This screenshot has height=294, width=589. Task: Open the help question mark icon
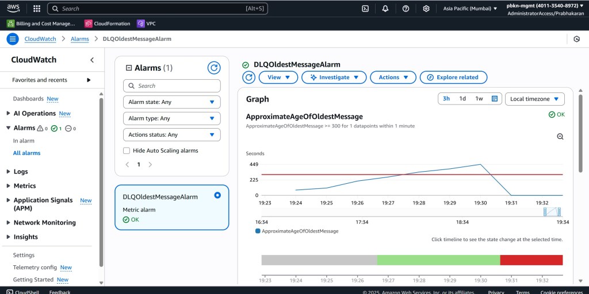point(406,9)
